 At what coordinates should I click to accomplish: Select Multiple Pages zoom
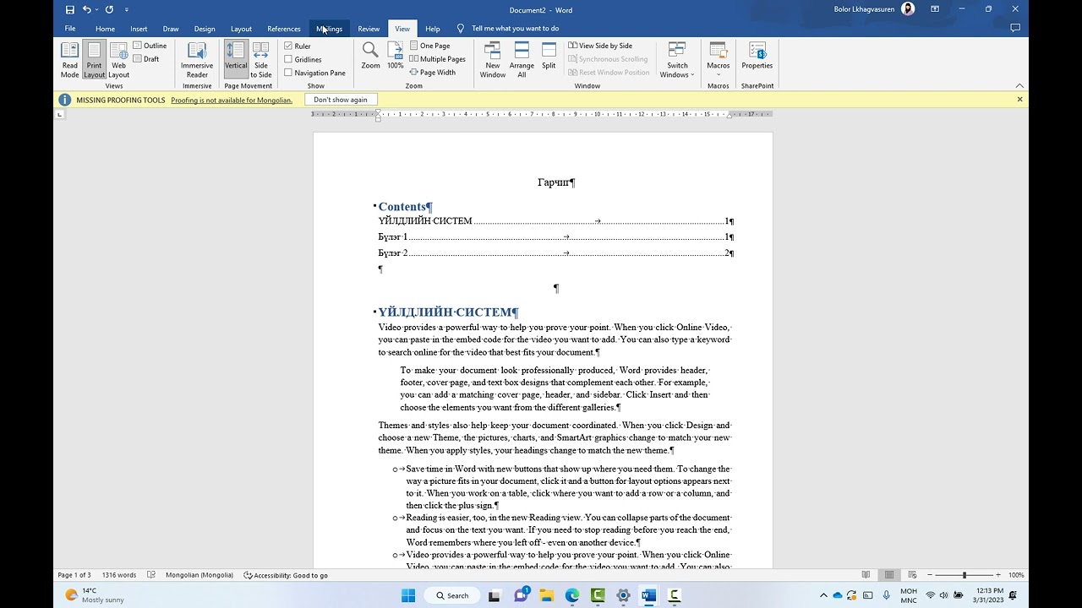coord(438,59)
